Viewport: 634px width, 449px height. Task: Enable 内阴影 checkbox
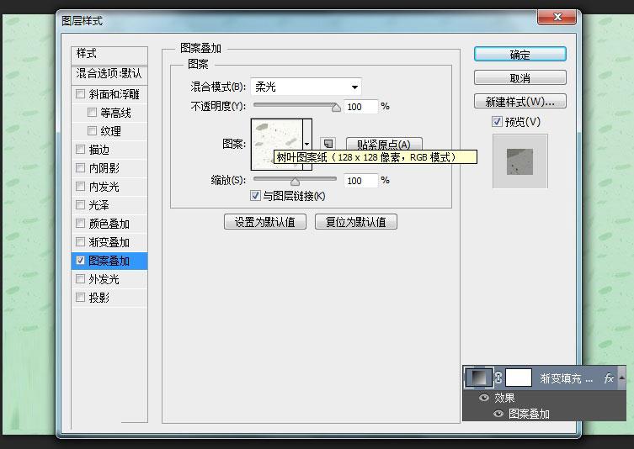(80, 168)
